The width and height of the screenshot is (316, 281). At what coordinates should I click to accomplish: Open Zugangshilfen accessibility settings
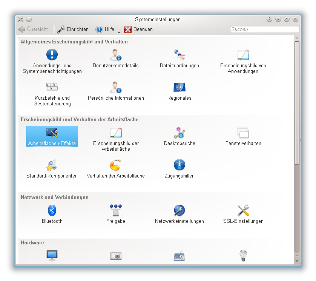tap(179, 169)
